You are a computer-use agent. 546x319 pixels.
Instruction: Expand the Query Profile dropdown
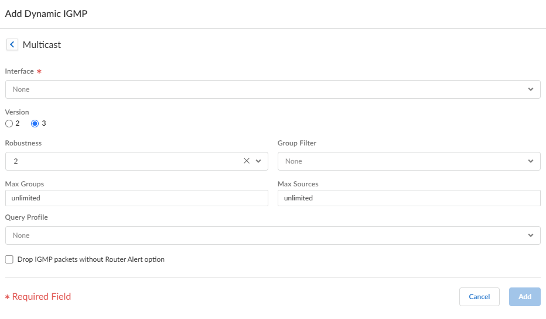[530, 235]
